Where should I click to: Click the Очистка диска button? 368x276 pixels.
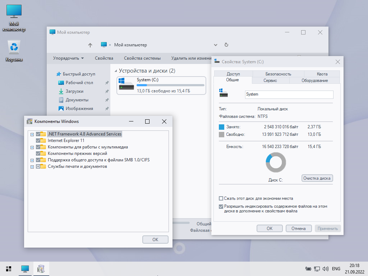317,178
